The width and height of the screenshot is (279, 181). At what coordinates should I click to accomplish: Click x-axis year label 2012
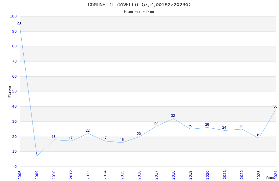tap(71, 175)
